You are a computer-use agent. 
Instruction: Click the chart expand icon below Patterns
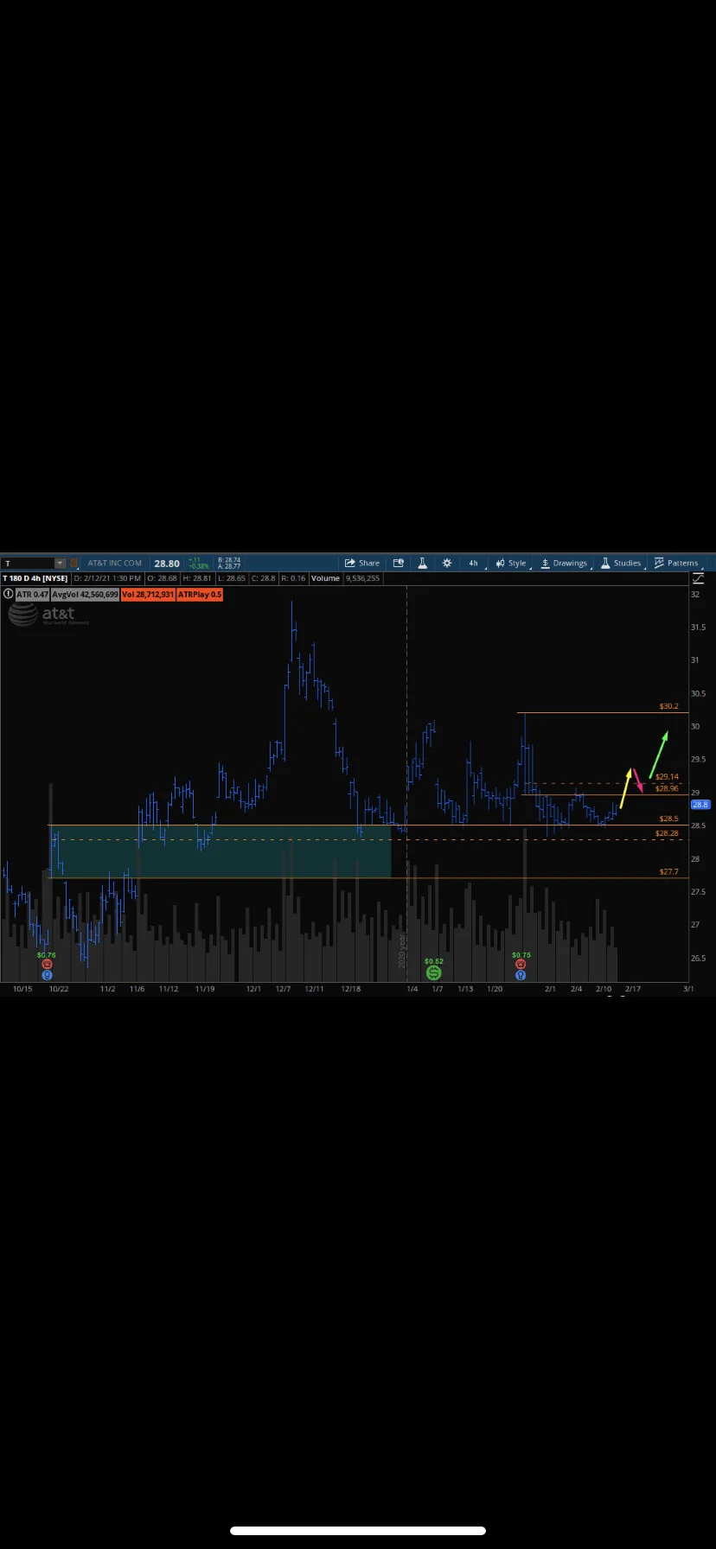click(x=698, y=578)
